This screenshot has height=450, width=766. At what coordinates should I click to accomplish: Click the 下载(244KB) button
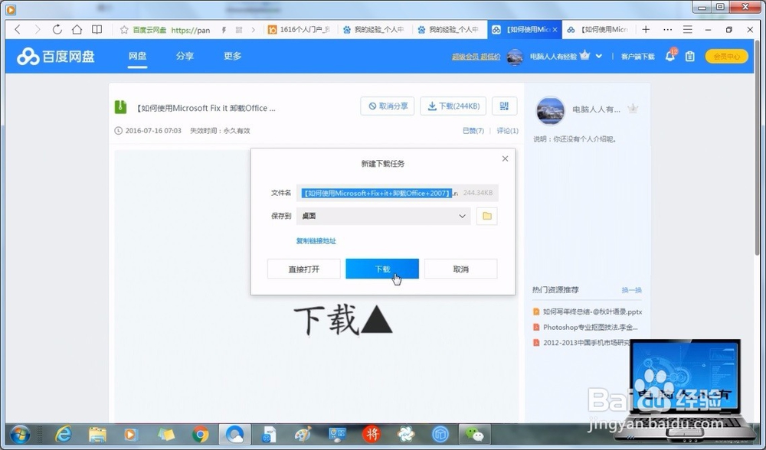coord(453,106)
